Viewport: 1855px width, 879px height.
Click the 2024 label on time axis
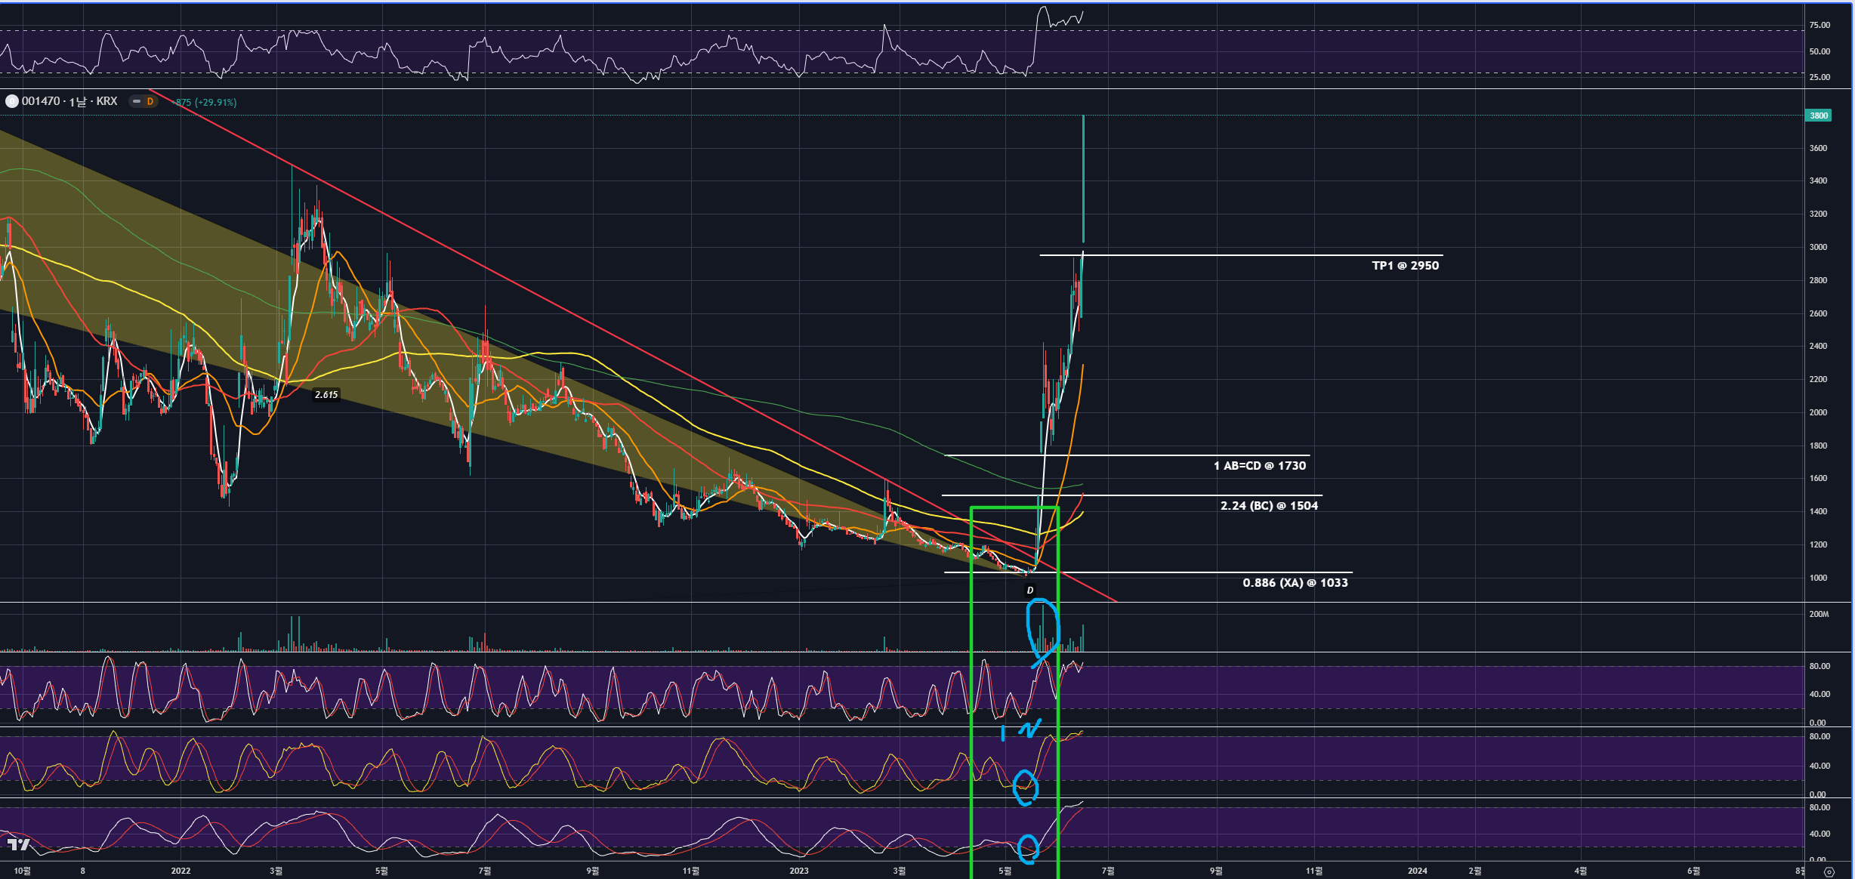coord(1417,871)
